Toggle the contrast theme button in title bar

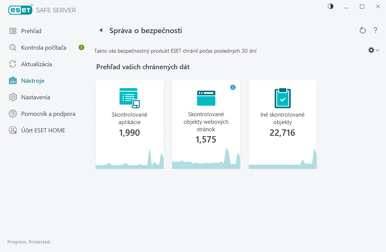coord(331,6)
